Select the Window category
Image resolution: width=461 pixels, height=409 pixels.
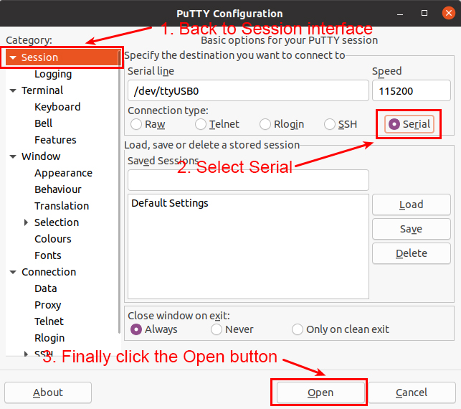(x=41, y=156)
